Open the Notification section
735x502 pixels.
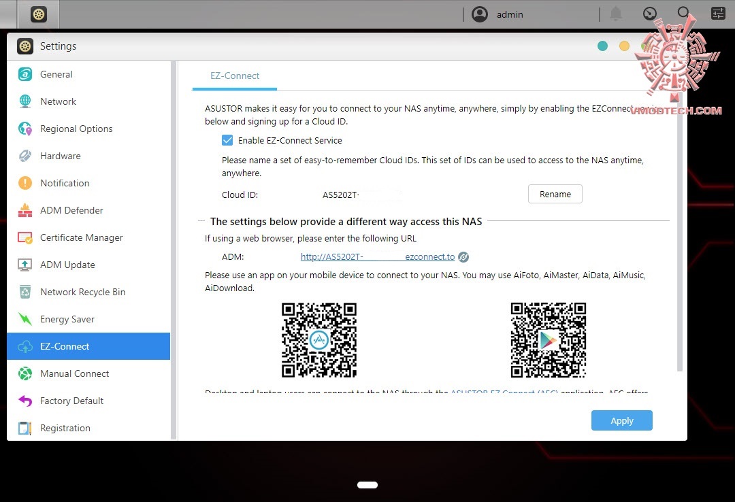[88, 183]
